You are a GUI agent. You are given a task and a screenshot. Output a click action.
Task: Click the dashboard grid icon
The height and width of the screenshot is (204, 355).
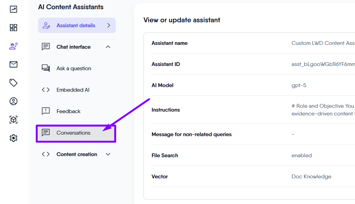(13, 28)
